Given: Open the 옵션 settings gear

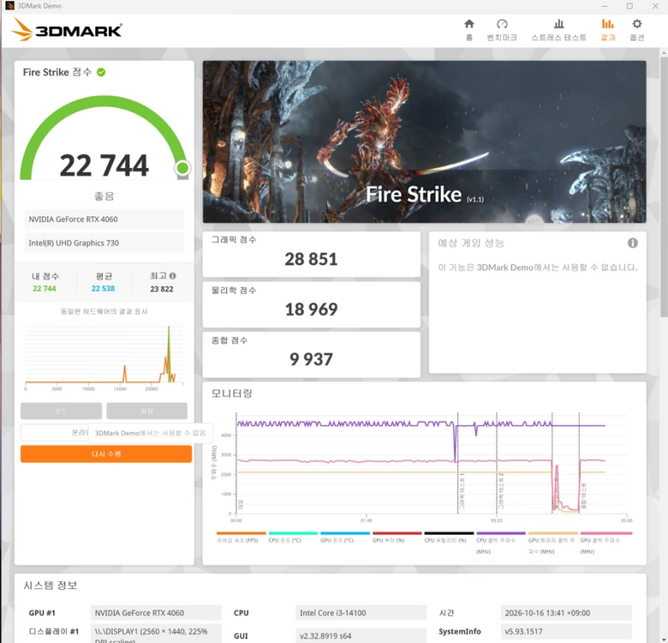Looking at the screenshot, I should [x=637, y=29].
